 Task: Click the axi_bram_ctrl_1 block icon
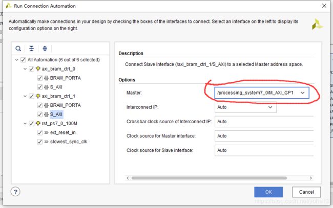click(x=38, y=96)
